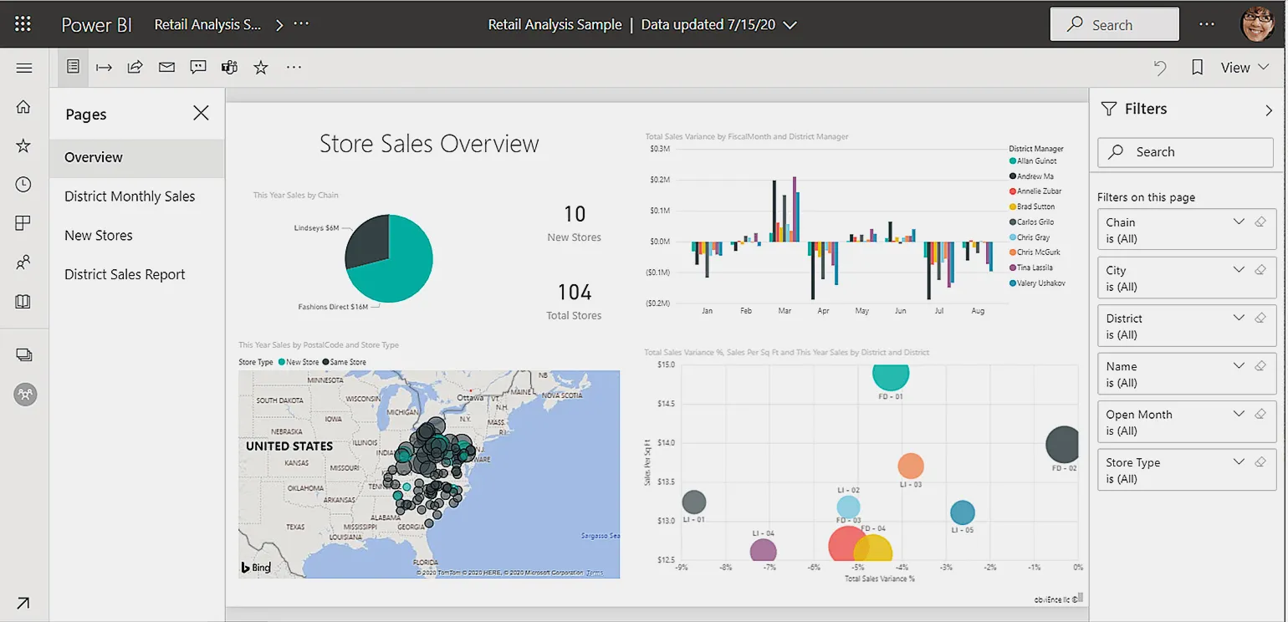
Task: Open the New Stores page
Action: [x=99, y=236]
